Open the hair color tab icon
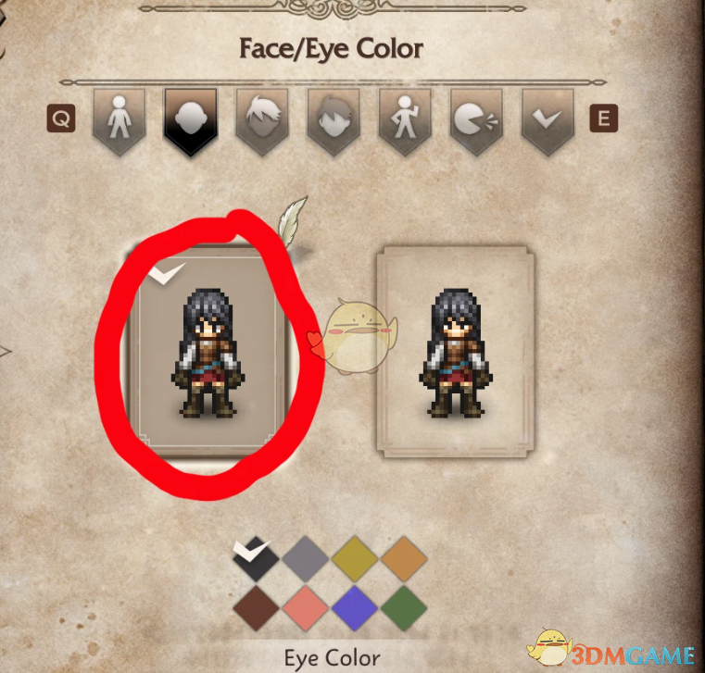Image resolution: width=705 pixels, height=673 pixels. pos(334,122)
